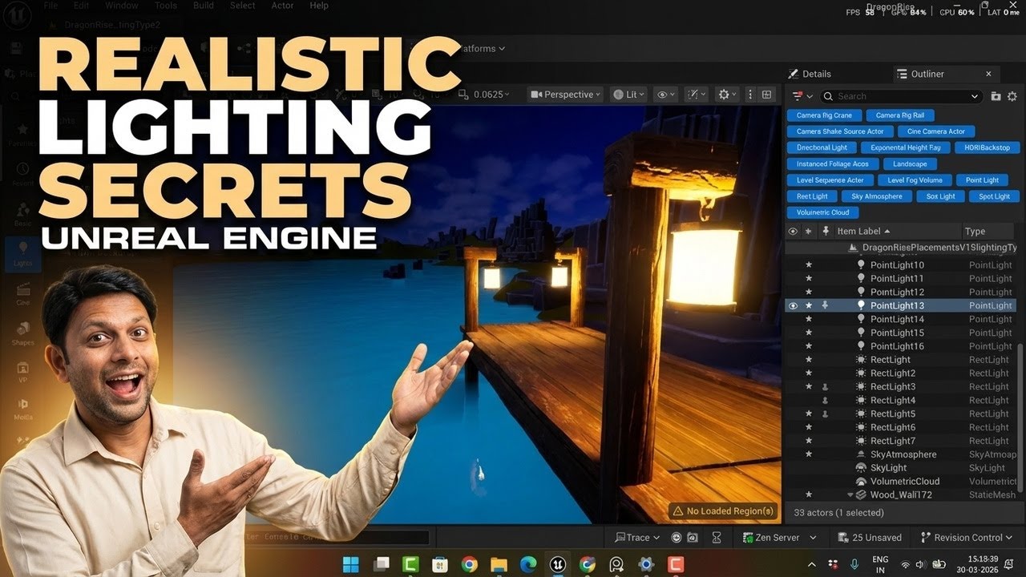
Task: Click the 25 Unsaved button
Action: [870, 538]
